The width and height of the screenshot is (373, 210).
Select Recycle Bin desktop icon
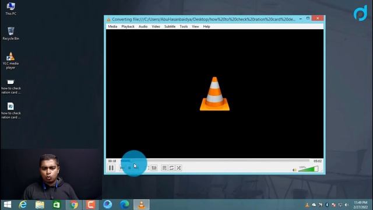(10, 33)
